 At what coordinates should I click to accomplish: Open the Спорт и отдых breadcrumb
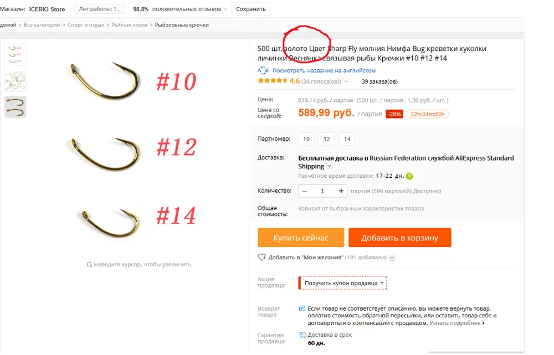tap(86, 25)
